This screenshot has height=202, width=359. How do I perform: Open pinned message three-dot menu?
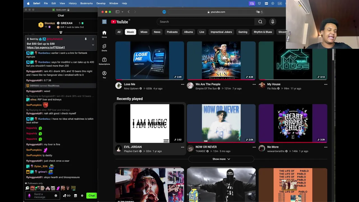93,39
